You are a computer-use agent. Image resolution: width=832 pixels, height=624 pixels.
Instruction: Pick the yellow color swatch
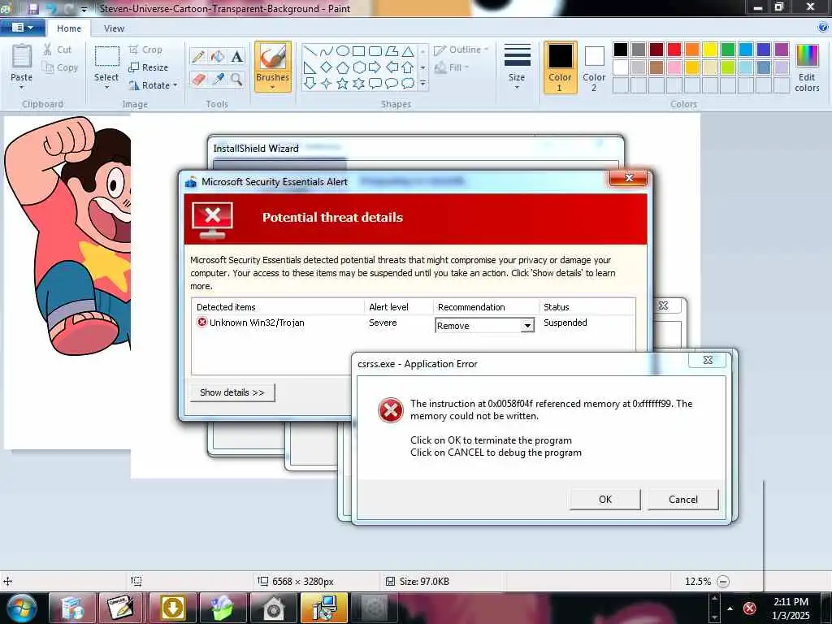(710, 50)
